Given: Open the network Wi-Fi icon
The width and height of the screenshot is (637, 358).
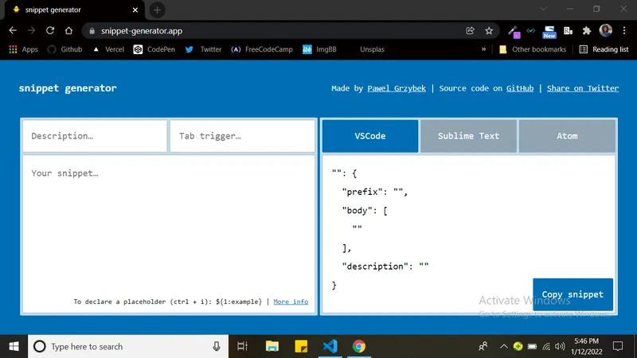Looking at the screenshot, I should tap(546, 346).
